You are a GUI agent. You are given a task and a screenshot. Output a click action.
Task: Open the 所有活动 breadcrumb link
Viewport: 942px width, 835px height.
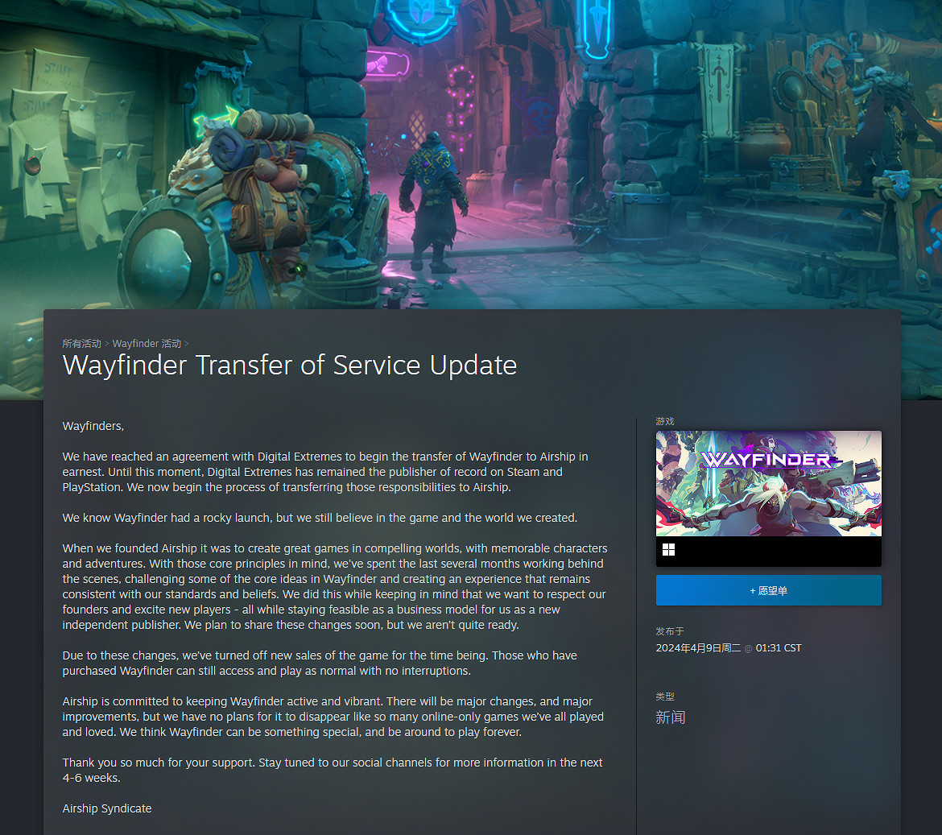81,344
